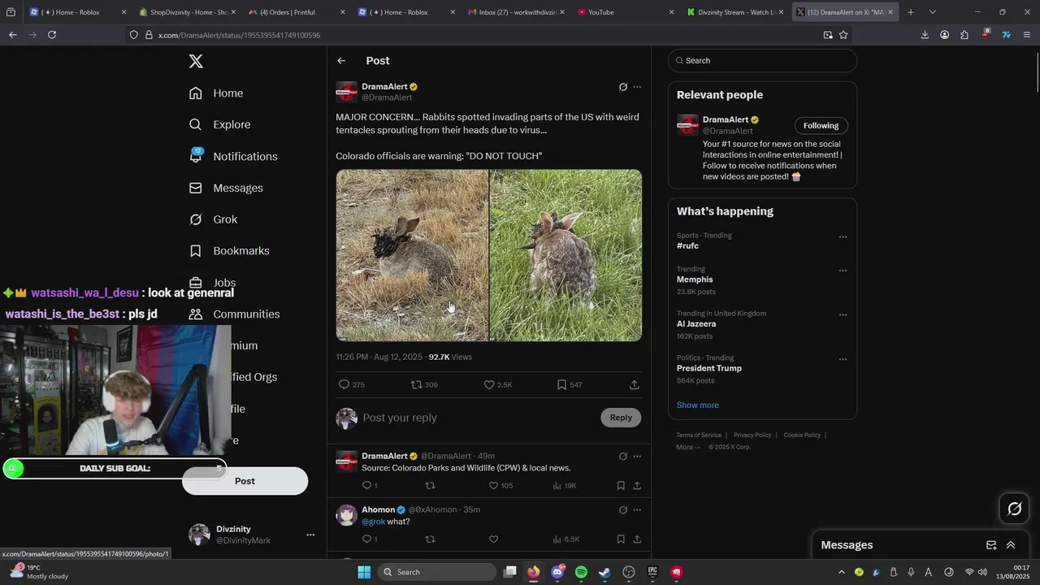The height and width of the screenshot is (585, 1040).
Task: Switch to the Inbox (27) tab
Action: 514,12
